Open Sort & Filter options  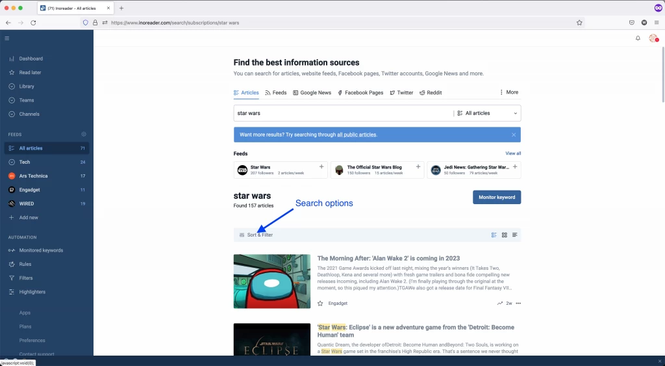256,235
